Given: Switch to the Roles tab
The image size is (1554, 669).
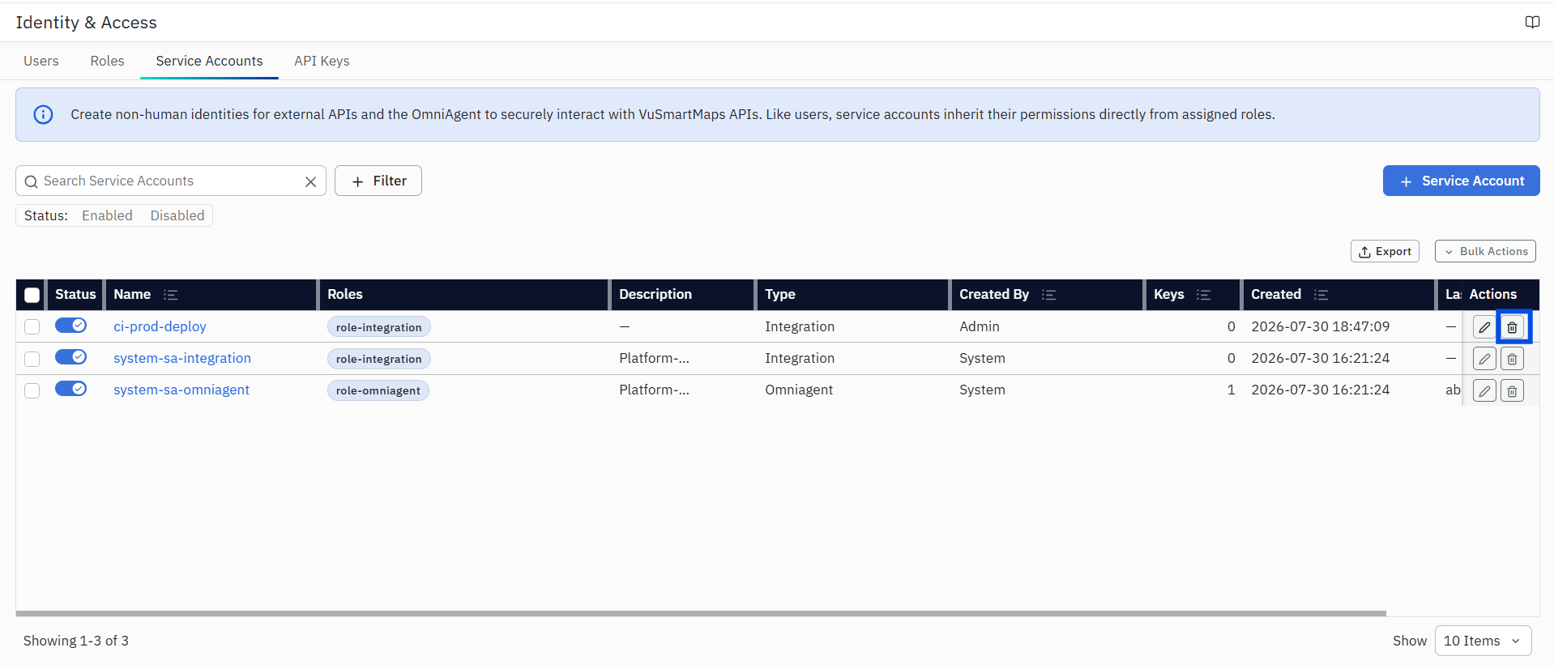Looking at the screenshot, I should coord(107,61).
